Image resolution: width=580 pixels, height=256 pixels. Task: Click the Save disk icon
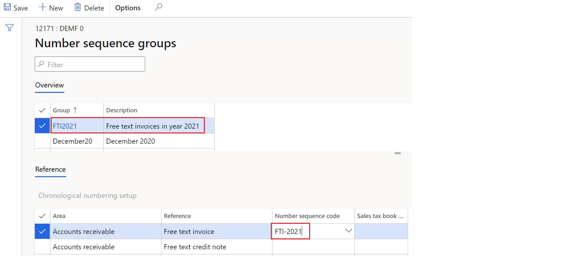(x=7, y=7)
